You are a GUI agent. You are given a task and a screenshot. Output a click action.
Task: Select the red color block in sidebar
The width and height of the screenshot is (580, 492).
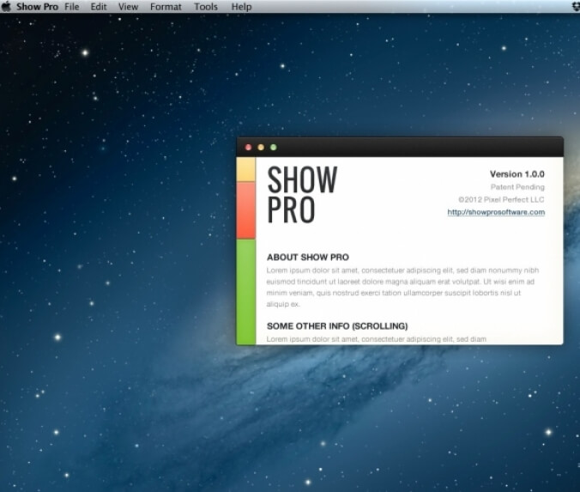(x=245, y=210)
